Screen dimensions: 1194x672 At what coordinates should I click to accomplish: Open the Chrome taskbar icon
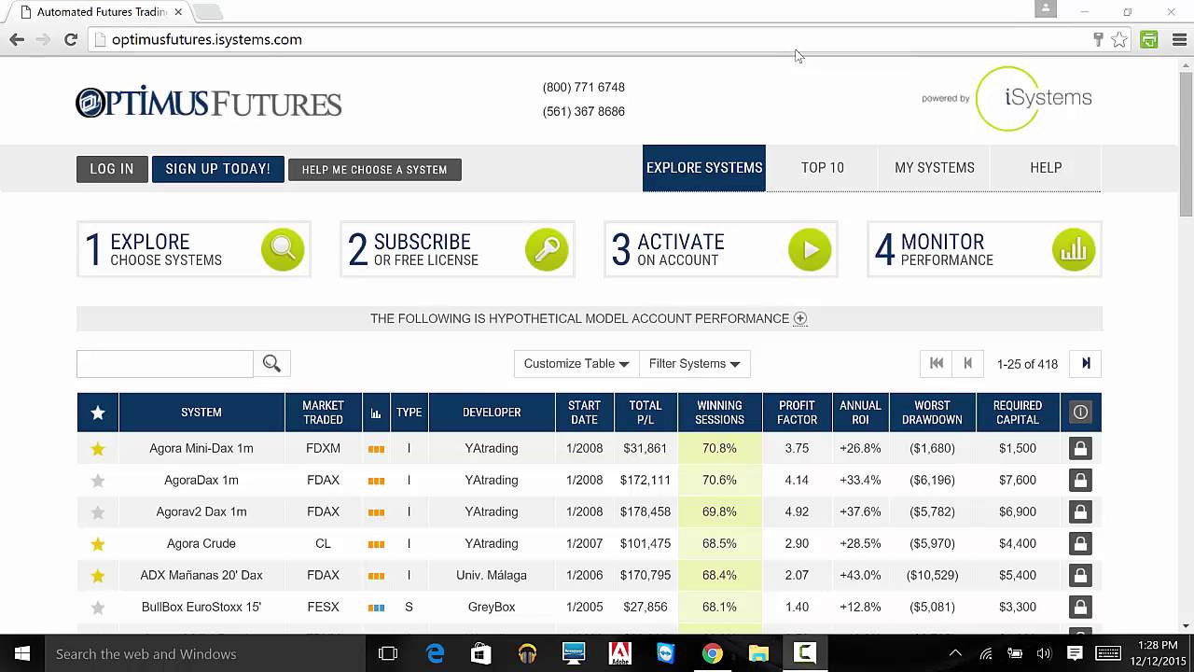[x=712, y=653]
